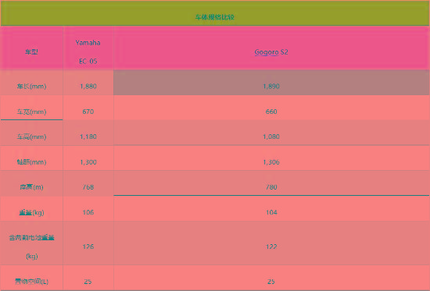
Task: Click the value 670
Action: (88, 112)
